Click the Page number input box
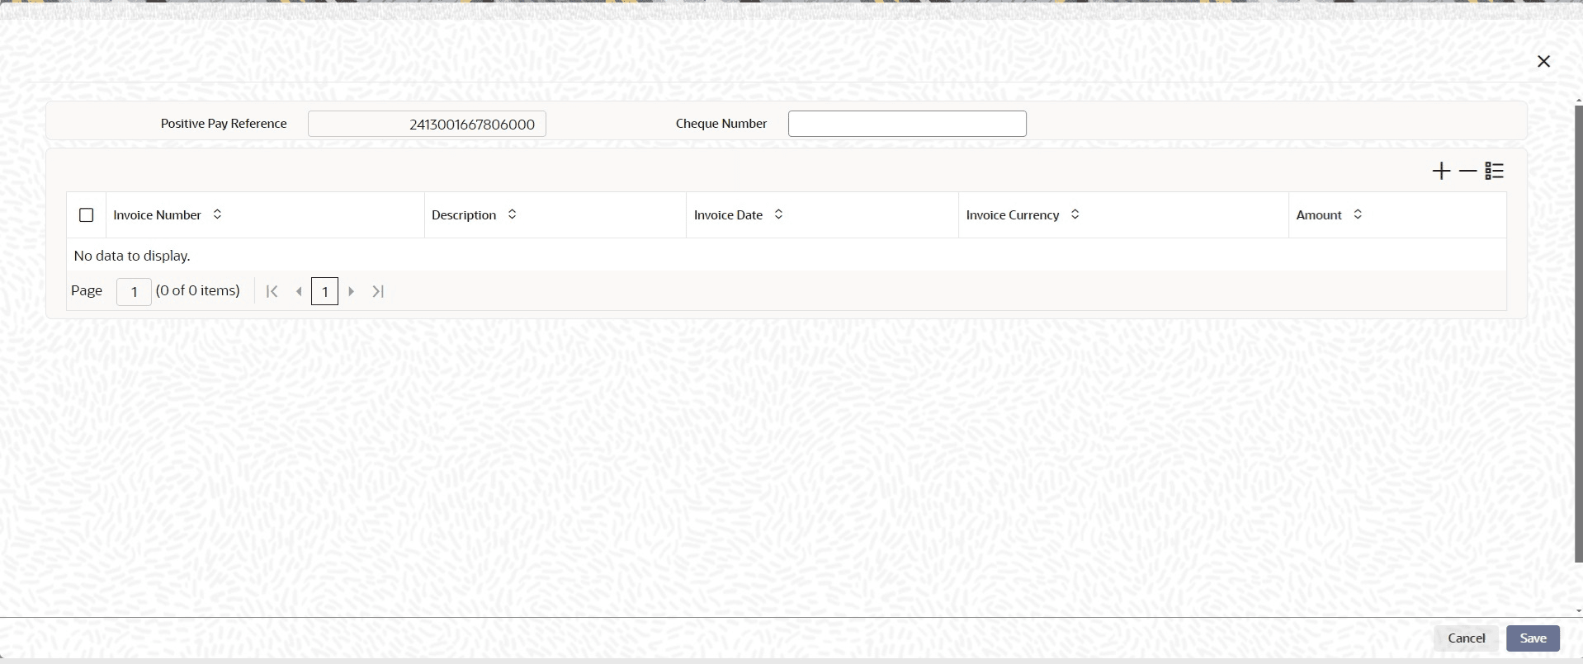This screenshot has height=664, width=1583. 134,291
